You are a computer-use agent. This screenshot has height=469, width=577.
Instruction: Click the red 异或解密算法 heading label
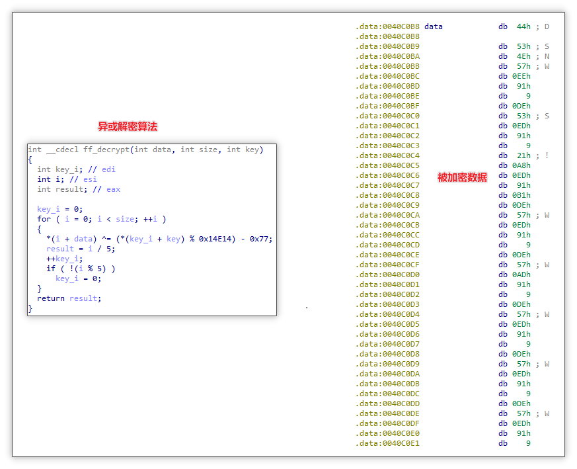point(128,126)
